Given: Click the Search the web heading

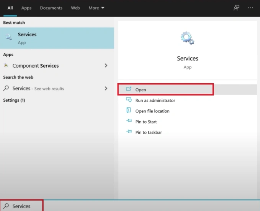Looking at the screenshot, I should click(18, 77).
